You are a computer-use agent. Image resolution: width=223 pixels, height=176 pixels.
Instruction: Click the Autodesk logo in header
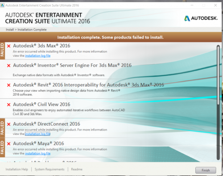point(201,18)
